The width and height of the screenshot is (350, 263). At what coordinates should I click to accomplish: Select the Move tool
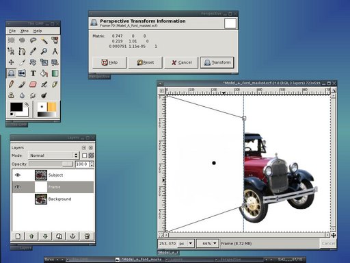point(11,62)
